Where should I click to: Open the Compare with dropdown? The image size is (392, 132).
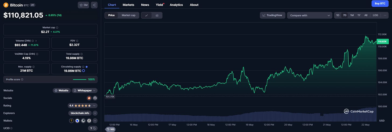(x=310, y=15)
